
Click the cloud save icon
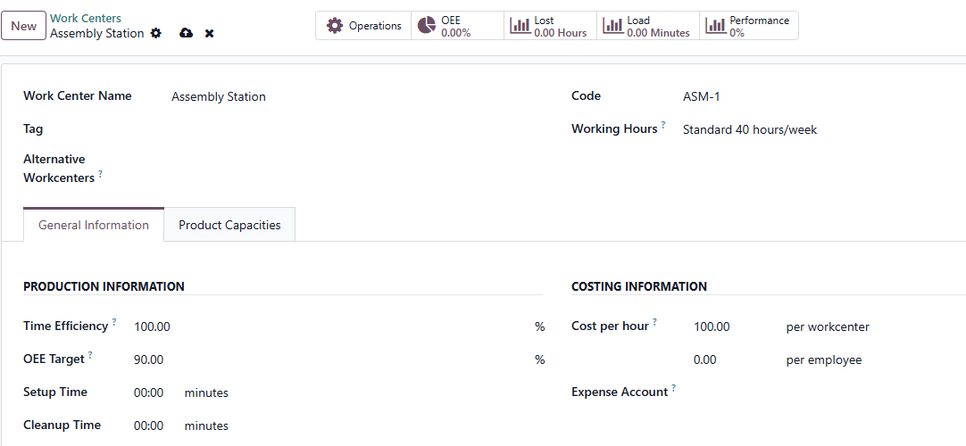pos(186,33)
